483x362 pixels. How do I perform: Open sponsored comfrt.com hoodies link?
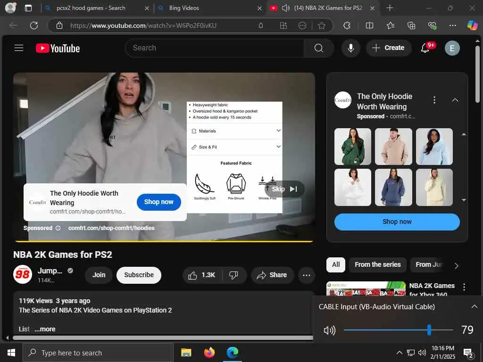coord(111,228)
